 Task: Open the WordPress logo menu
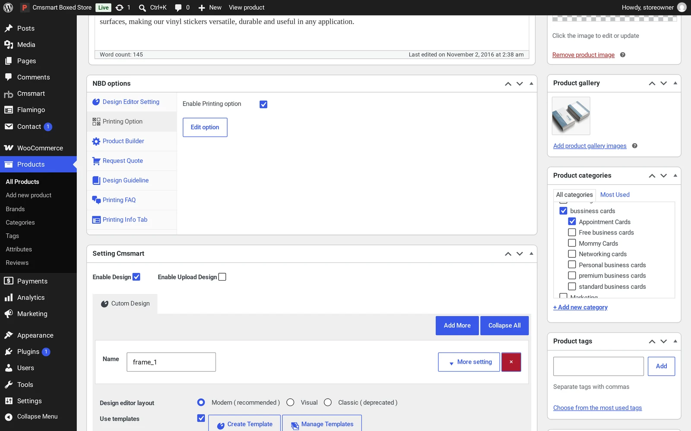[8, 7]
